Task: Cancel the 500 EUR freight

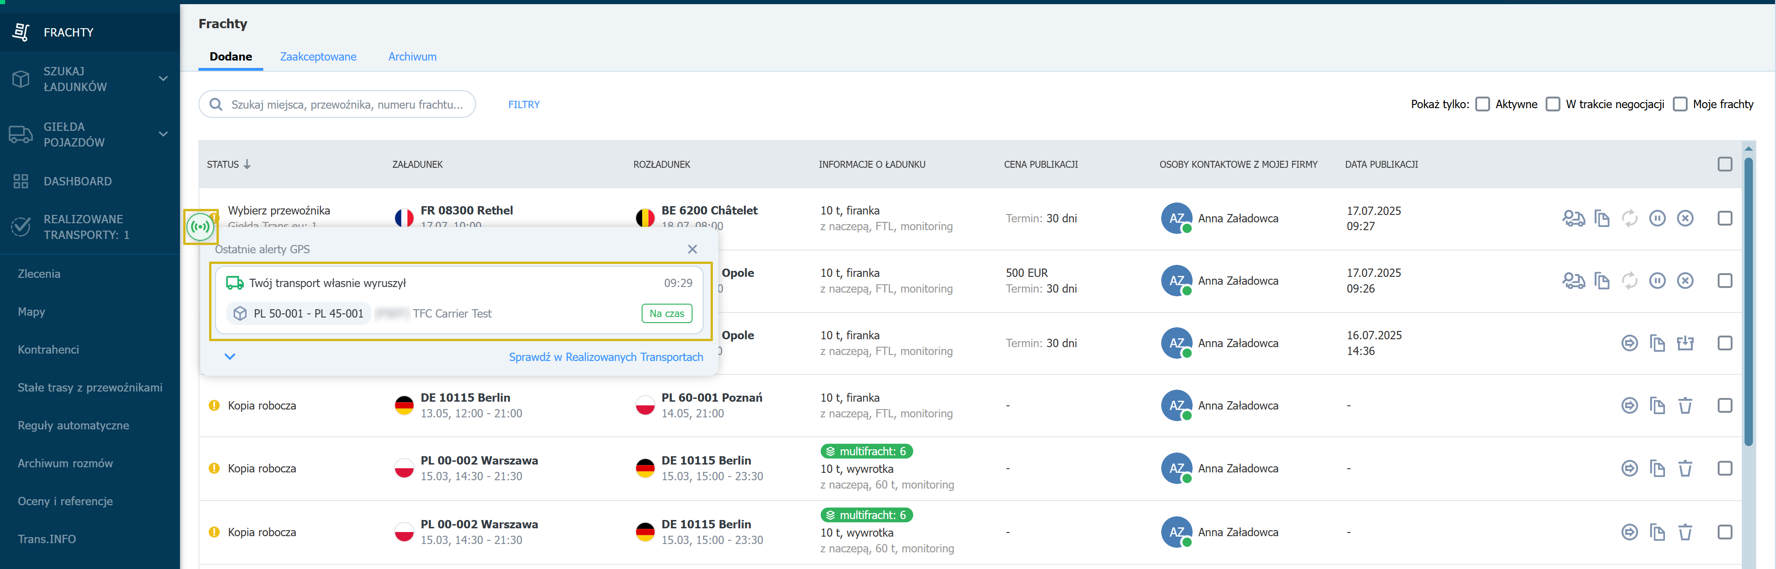Action: [1685, 281]
